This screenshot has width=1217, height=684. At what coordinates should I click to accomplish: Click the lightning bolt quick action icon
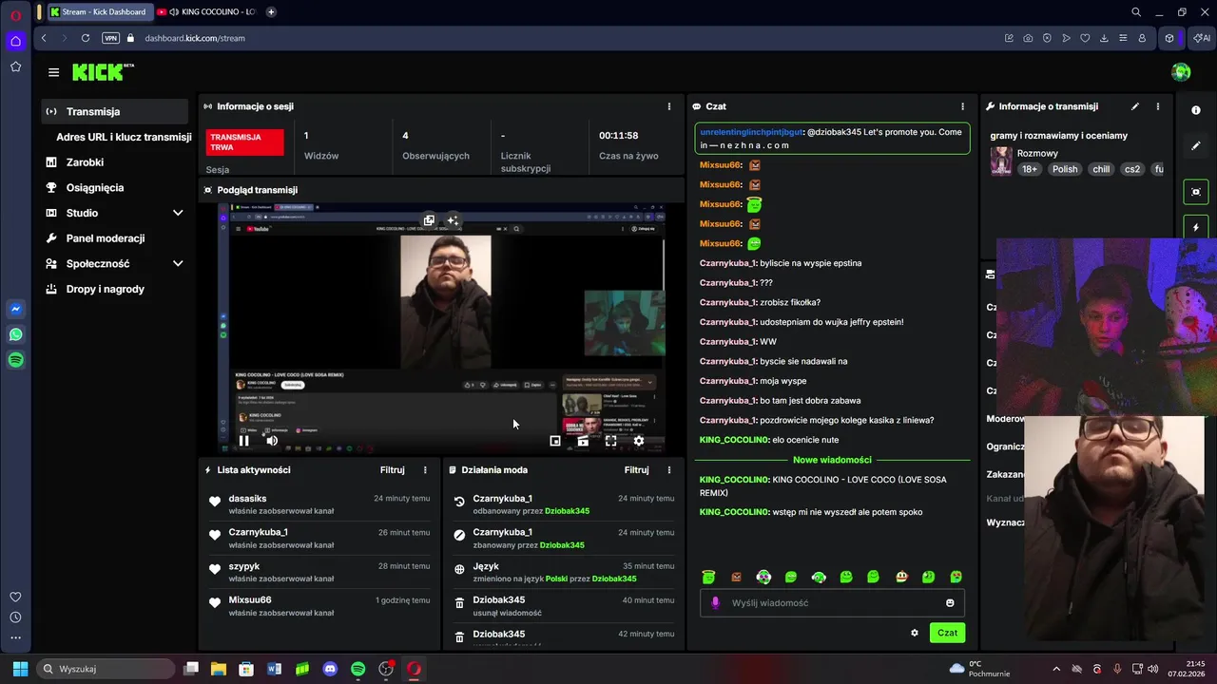[x=1196, y=227]
